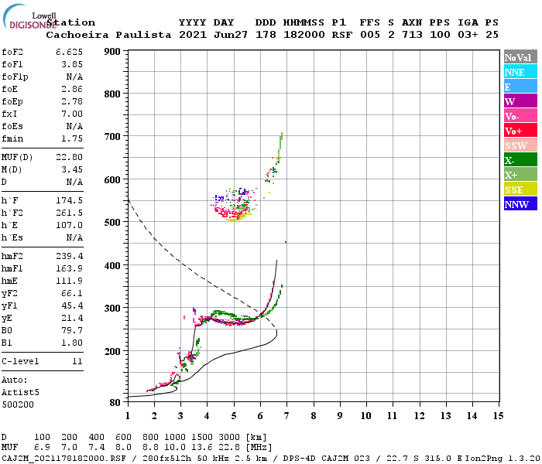Click the hmE value 111.9
The image size is (542, 464).
tap(69, 281)
